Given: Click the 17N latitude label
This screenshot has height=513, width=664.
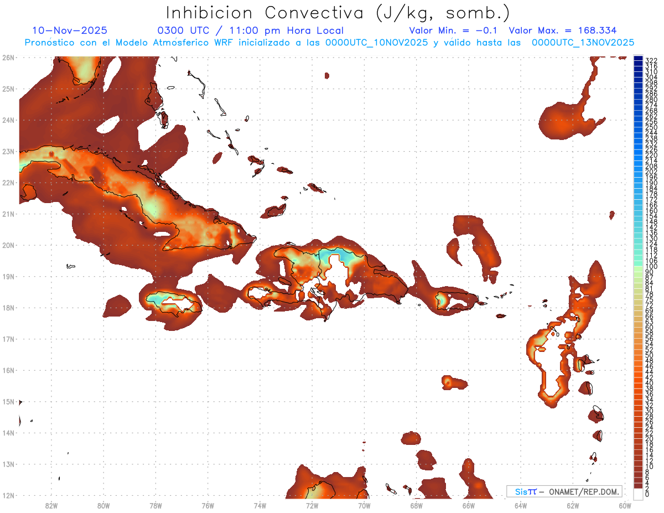Looking at the screenshot, I should pos(8,339).
